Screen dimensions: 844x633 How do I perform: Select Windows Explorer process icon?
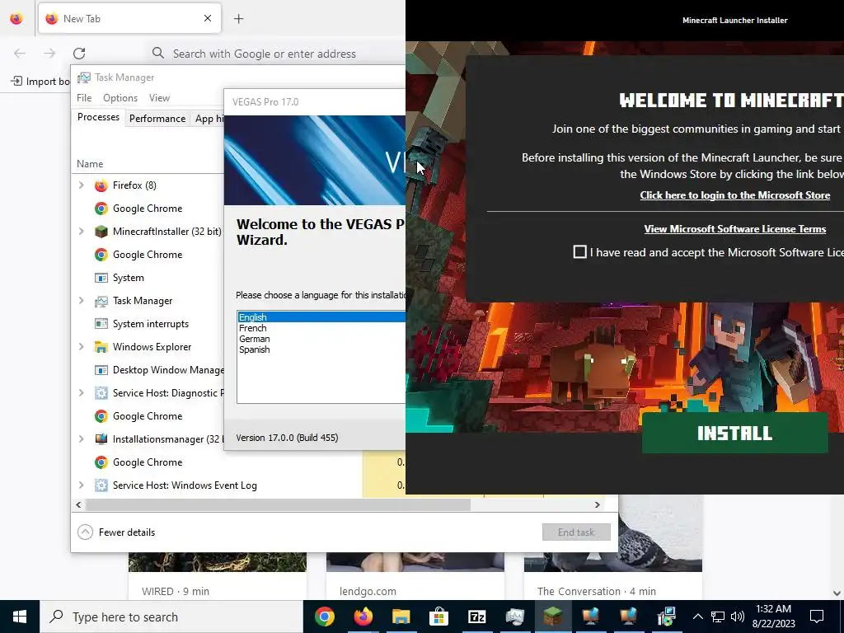pos(101,347)
